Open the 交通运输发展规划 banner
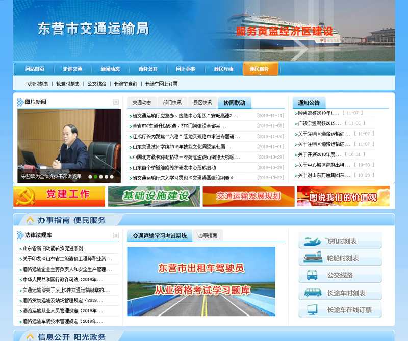408x341 pixels. [x=249, y=196]
